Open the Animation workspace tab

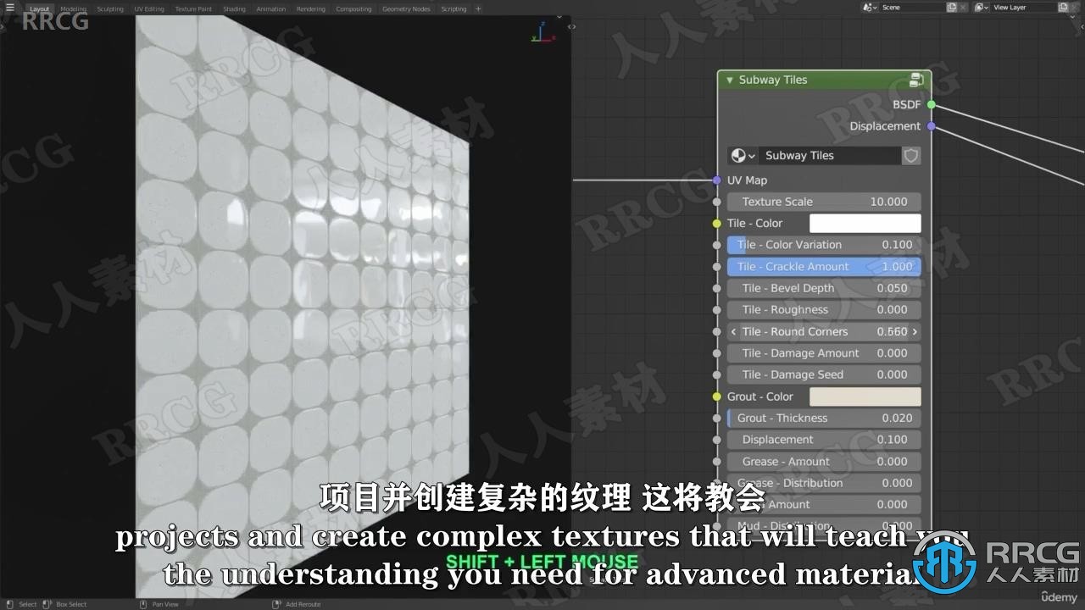pyautogui.click(x=271, y=8)
